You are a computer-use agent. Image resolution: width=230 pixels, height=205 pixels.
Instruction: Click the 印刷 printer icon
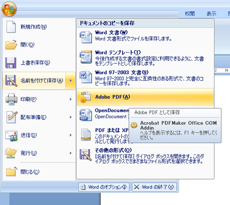[11, 99]
